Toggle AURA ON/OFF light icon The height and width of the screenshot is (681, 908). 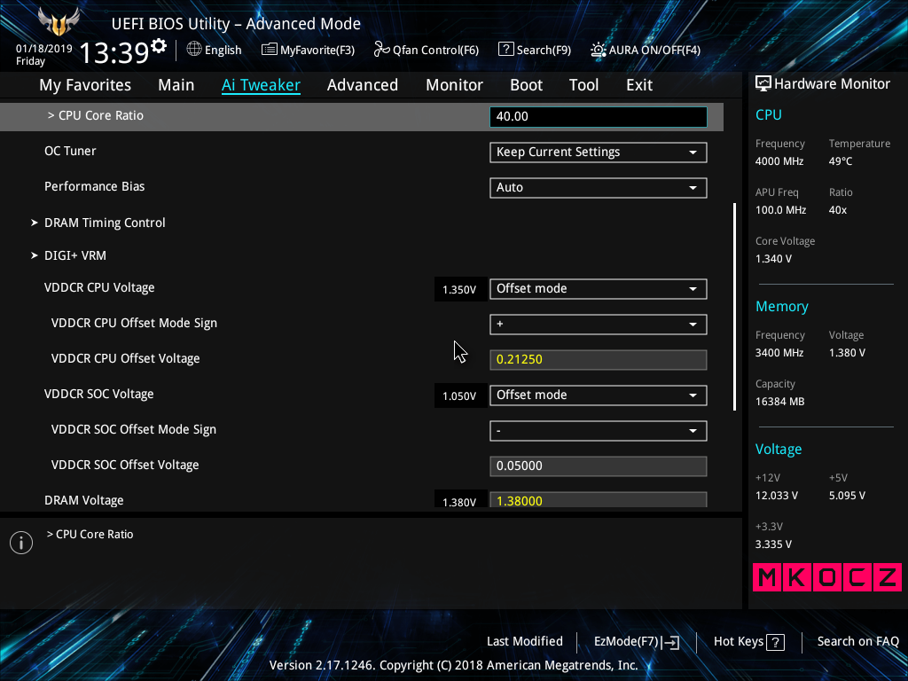(599, 50)
